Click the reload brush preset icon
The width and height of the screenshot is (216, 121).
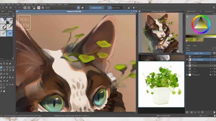tap(86, 8)
